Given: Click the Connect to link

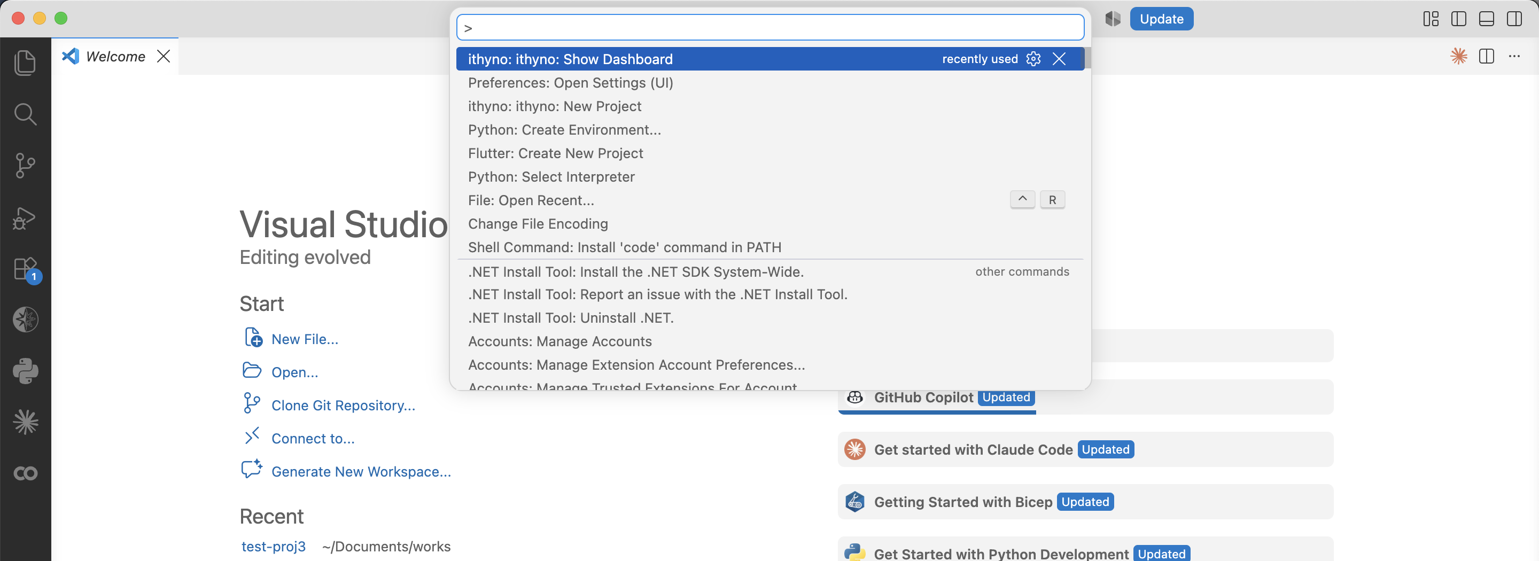Looking at the screenshot, I should click(x=313, y=439).
